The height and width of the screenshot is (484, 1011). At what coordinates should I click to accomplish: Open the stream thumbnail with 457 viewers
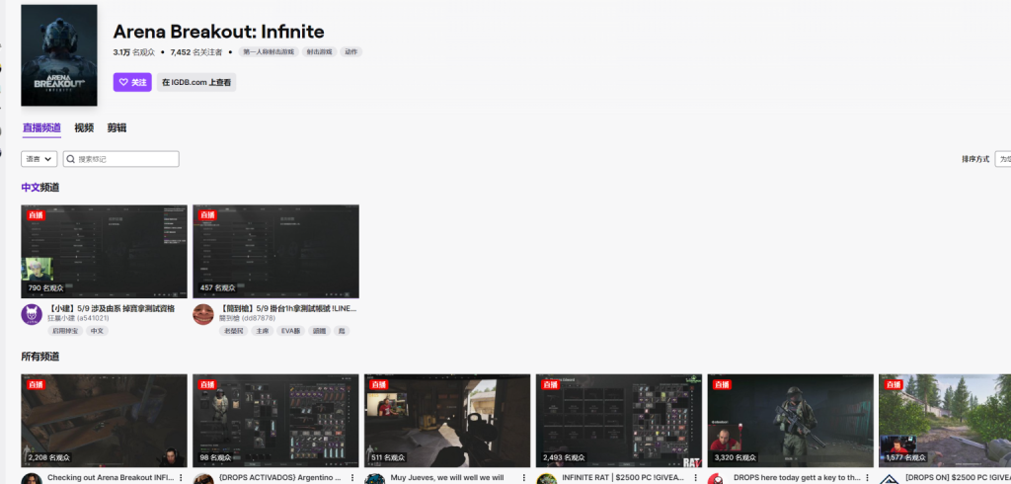tap(276, 252)
